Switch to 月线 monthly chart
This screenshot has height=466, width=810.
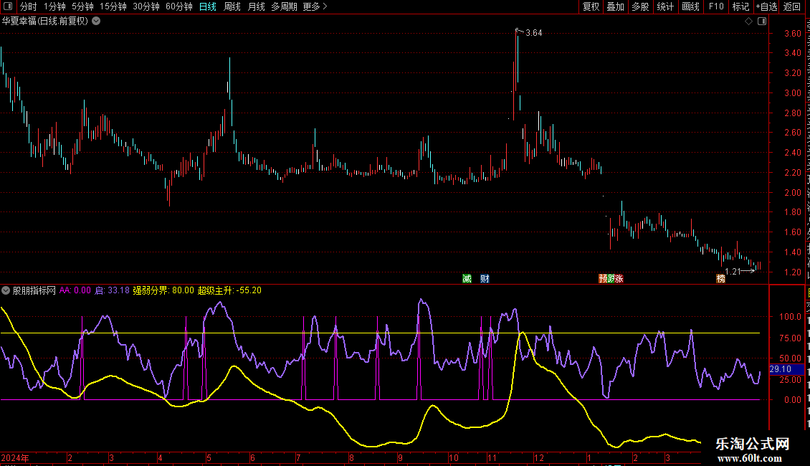pos(256,6)
